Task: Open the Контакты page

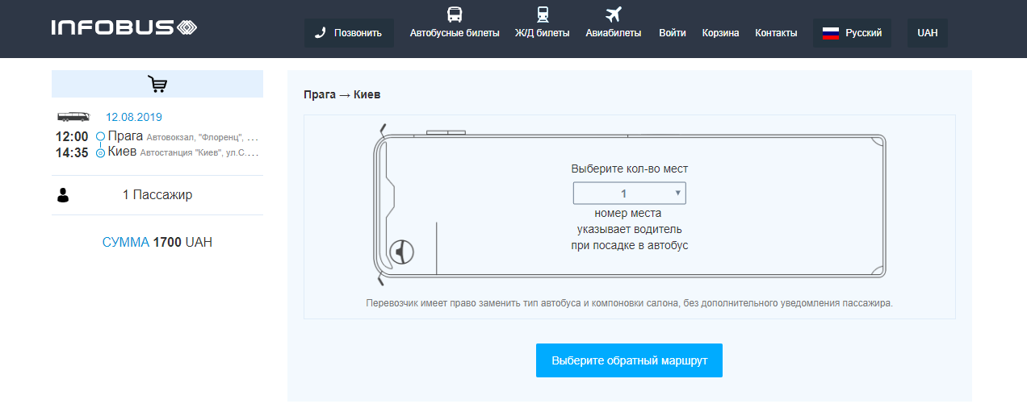Action: click(x=776, y=33)
